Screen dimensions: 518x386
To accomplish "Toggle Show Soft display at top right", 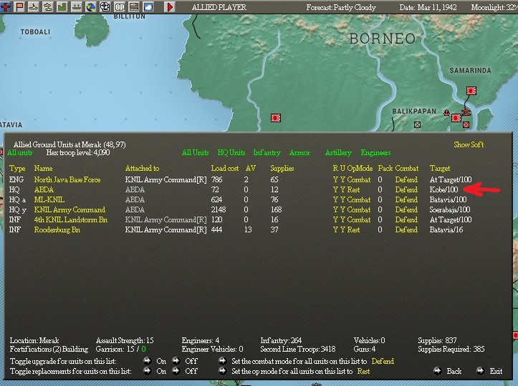I will pos(469,144).
